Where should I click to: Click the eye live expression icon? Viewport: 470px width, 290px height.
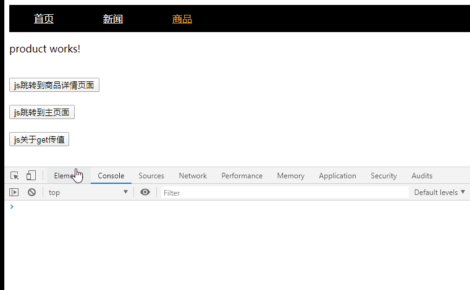pos(145,193)
